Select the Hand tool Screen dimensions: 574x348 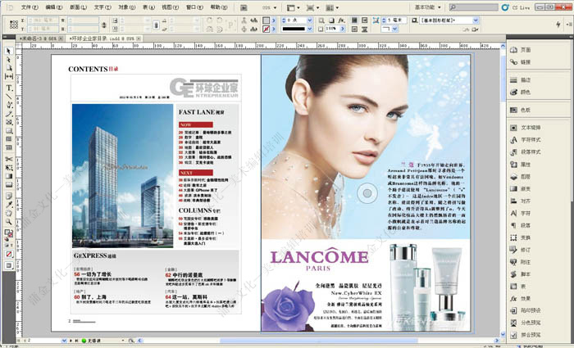9,213
